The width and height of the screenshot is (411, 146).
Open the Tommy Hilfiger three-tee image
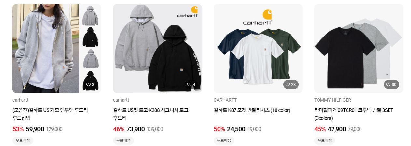pos(359,48)
